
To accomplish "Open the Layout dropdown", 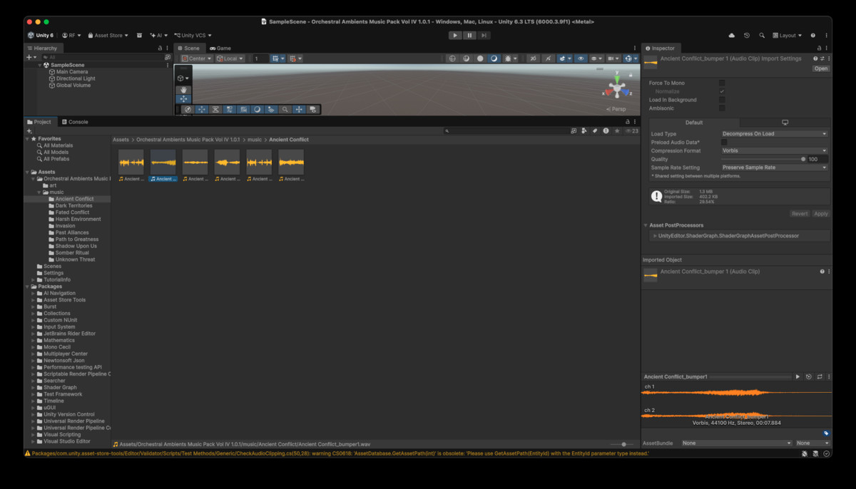I will 788,35.
